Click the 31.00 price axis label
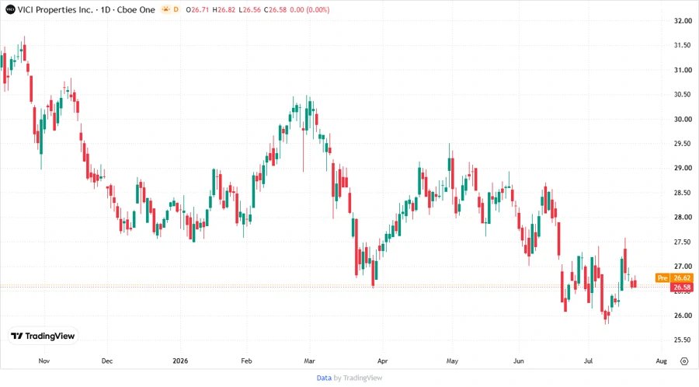 point(683,70)
